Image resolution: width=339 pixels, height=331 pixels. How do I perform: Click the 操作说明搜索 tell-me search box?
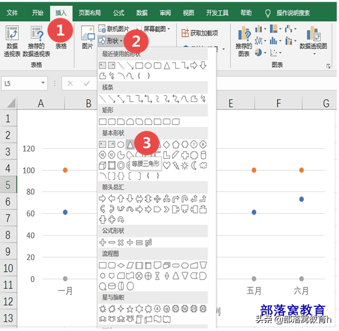pos(292,13)
